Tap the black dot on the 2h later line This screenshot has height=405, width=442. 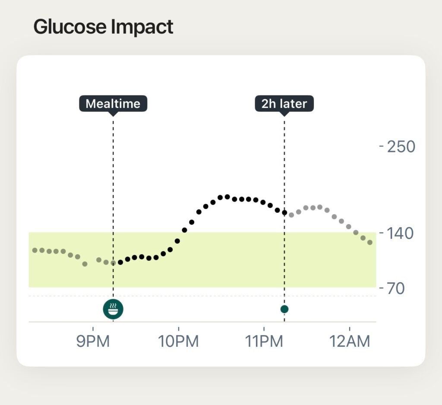[x=284, y=212]
